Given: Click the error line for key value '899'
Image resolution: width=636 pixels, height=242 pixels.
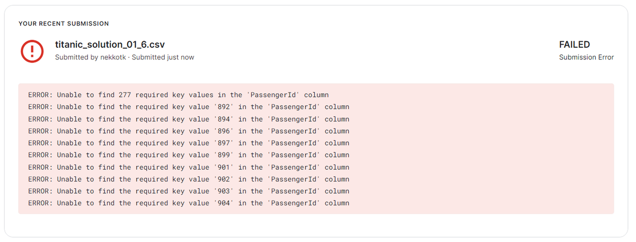Looking at the screenshot, I should point(189,155).
